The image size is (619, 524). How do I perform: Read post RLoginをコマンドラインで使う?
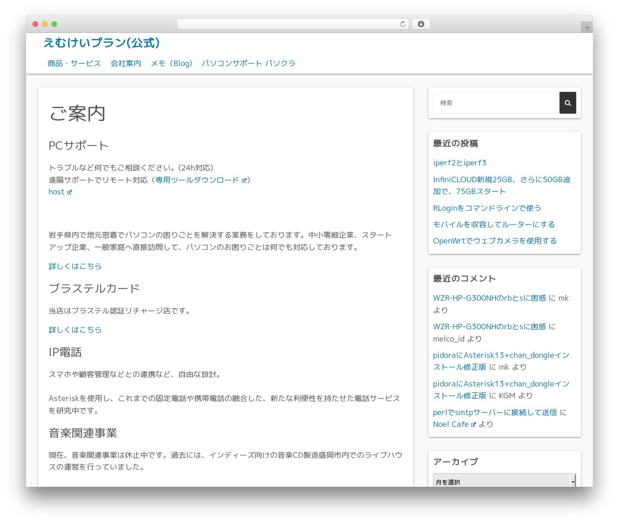click(x=487, y=208)
